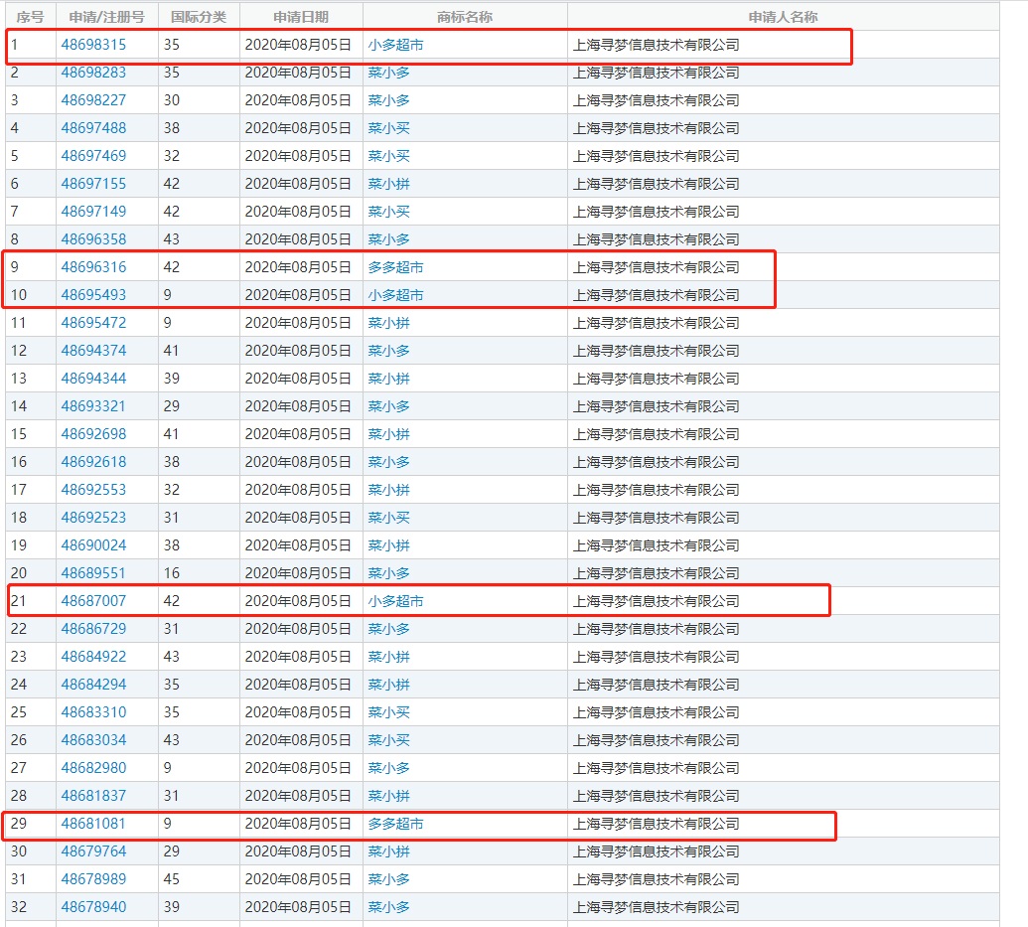
Task: Open application number 48681837
Action: point(93,796)
